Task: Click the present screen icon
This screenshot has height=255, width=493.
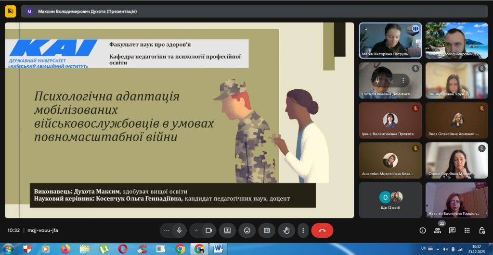Action: (x=227, y=231)
